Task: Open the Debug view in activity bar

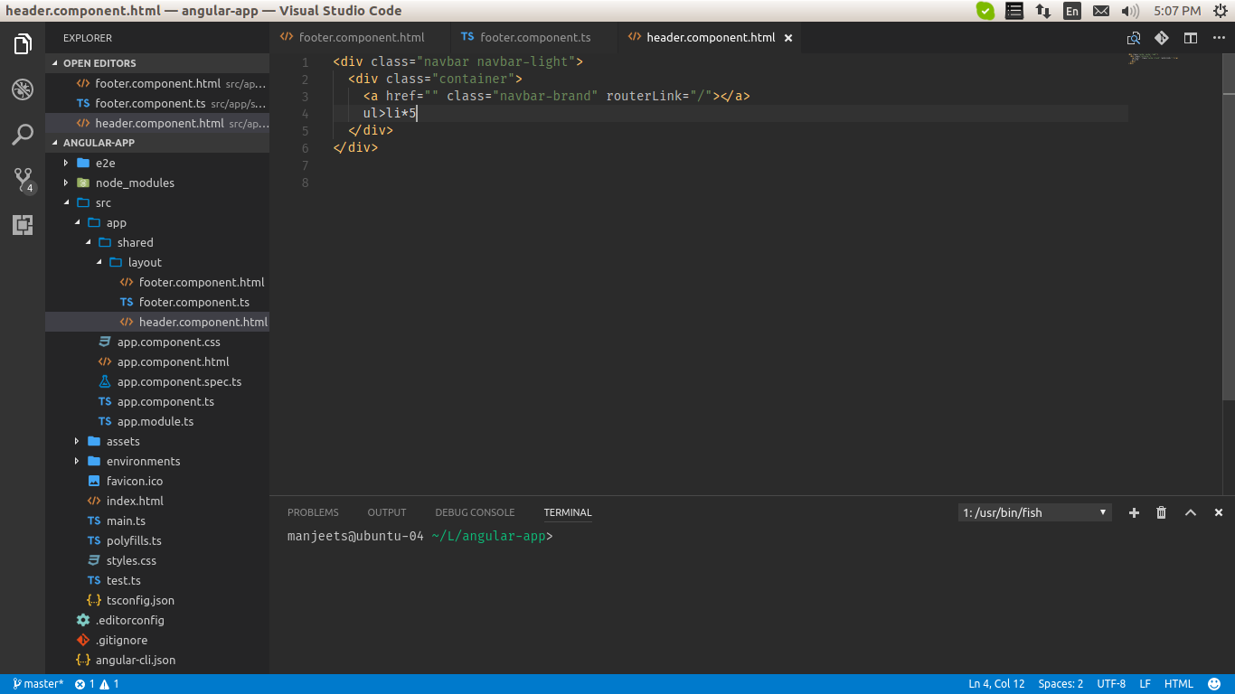Action: (23, 89)
